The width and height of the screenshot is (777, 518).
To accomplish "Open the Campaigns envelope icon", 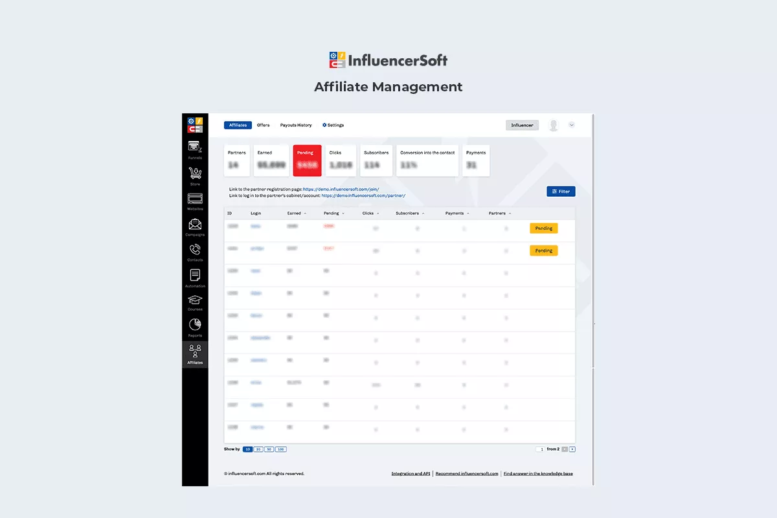I will coord(195,225).
